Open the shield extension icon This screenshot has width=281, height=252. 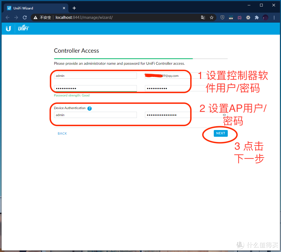tap(222, 17)
